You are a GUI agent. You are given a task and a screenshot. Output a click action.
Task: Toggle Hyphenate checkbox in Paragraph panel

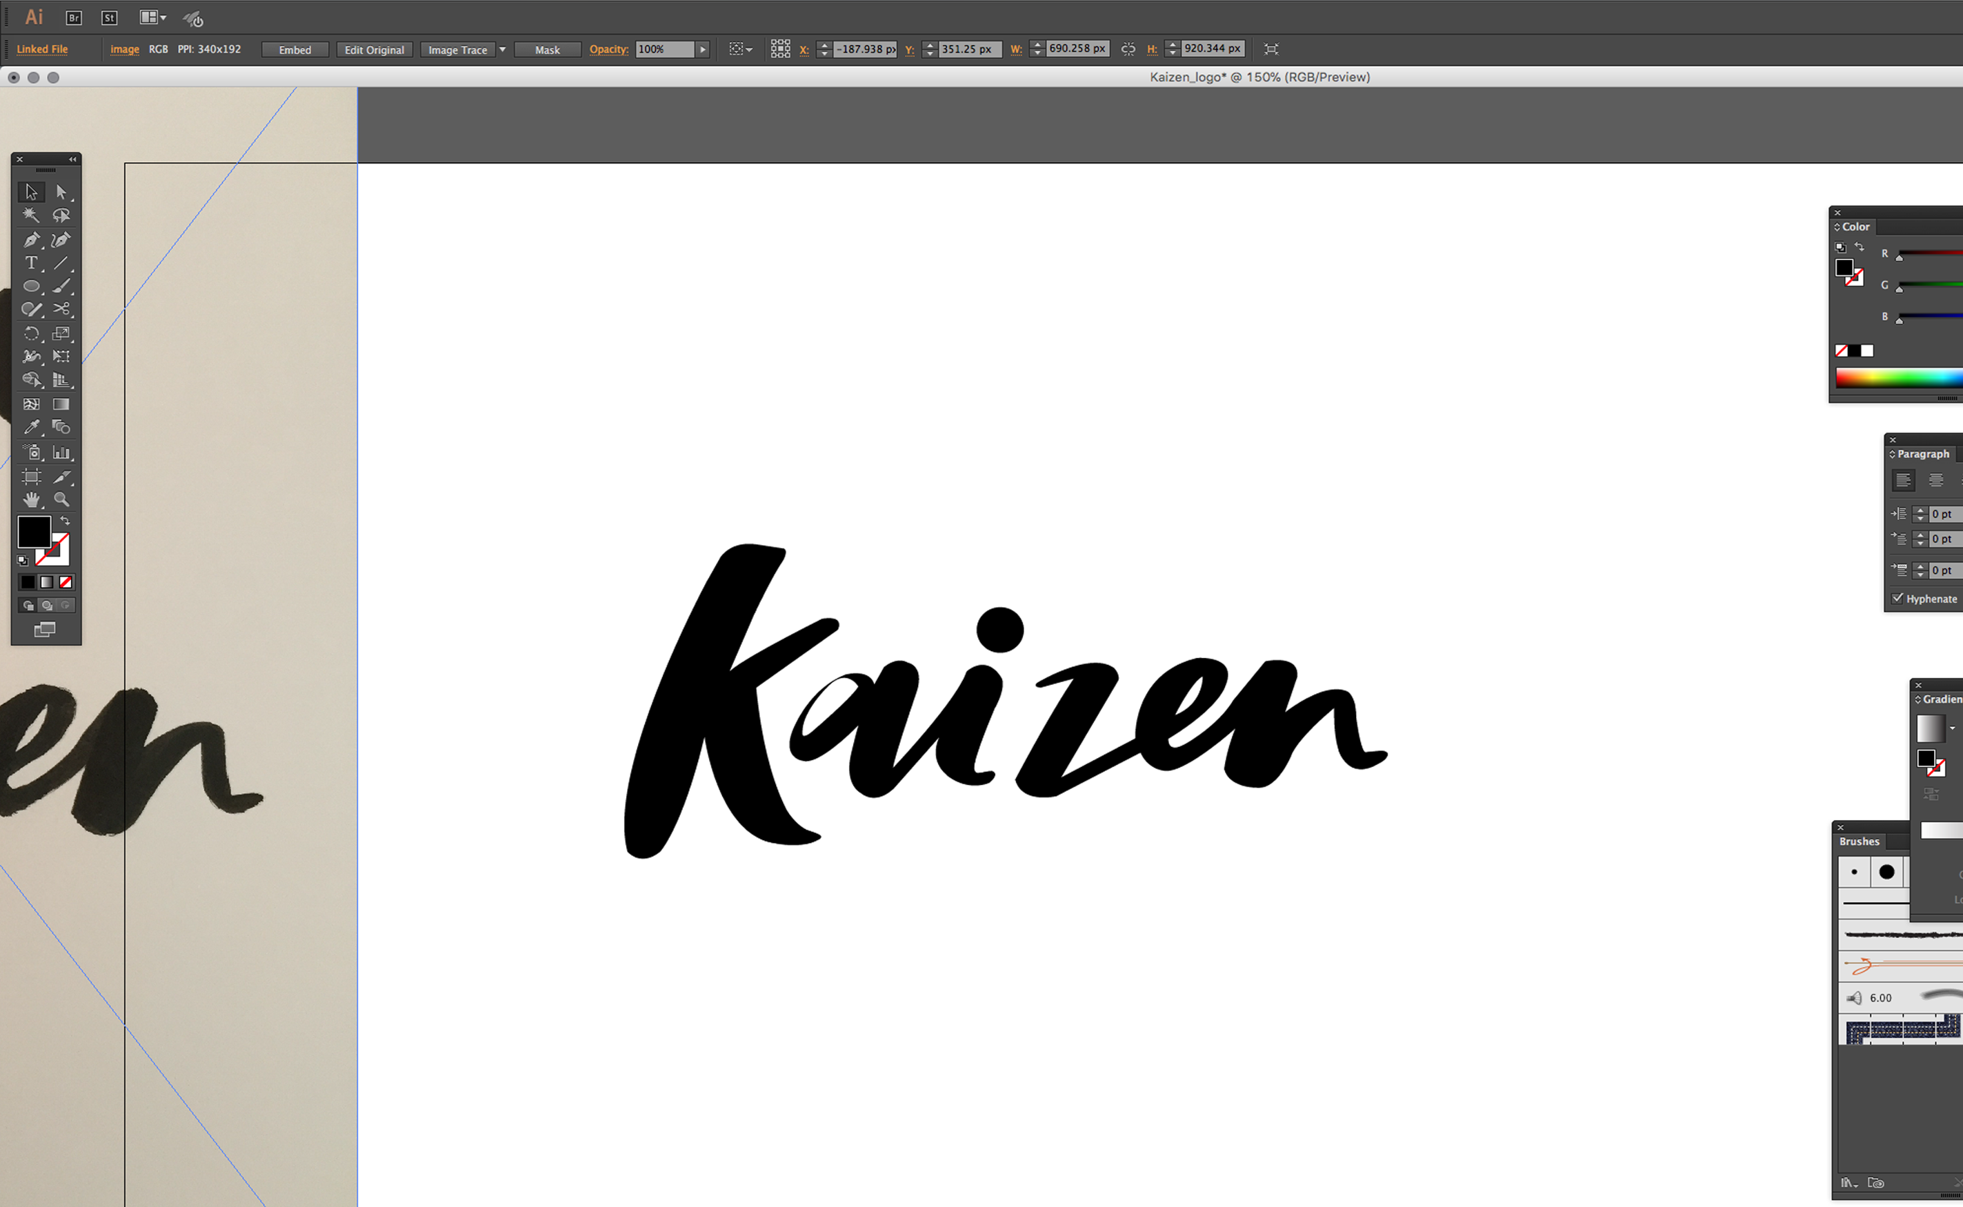pyautogui.click(x=1898, y=598)
